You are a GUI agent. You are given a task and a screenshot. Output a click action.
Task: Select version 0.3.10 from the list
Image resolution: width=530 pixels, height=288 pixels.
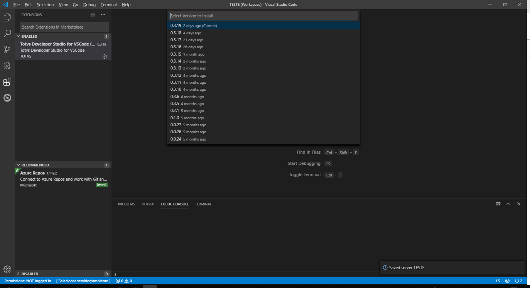263,89
